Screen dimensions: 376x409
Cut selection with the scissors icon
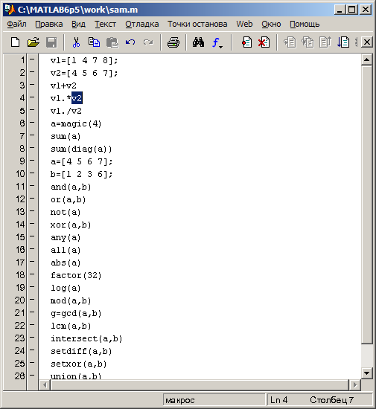click(x=76, y=42)
